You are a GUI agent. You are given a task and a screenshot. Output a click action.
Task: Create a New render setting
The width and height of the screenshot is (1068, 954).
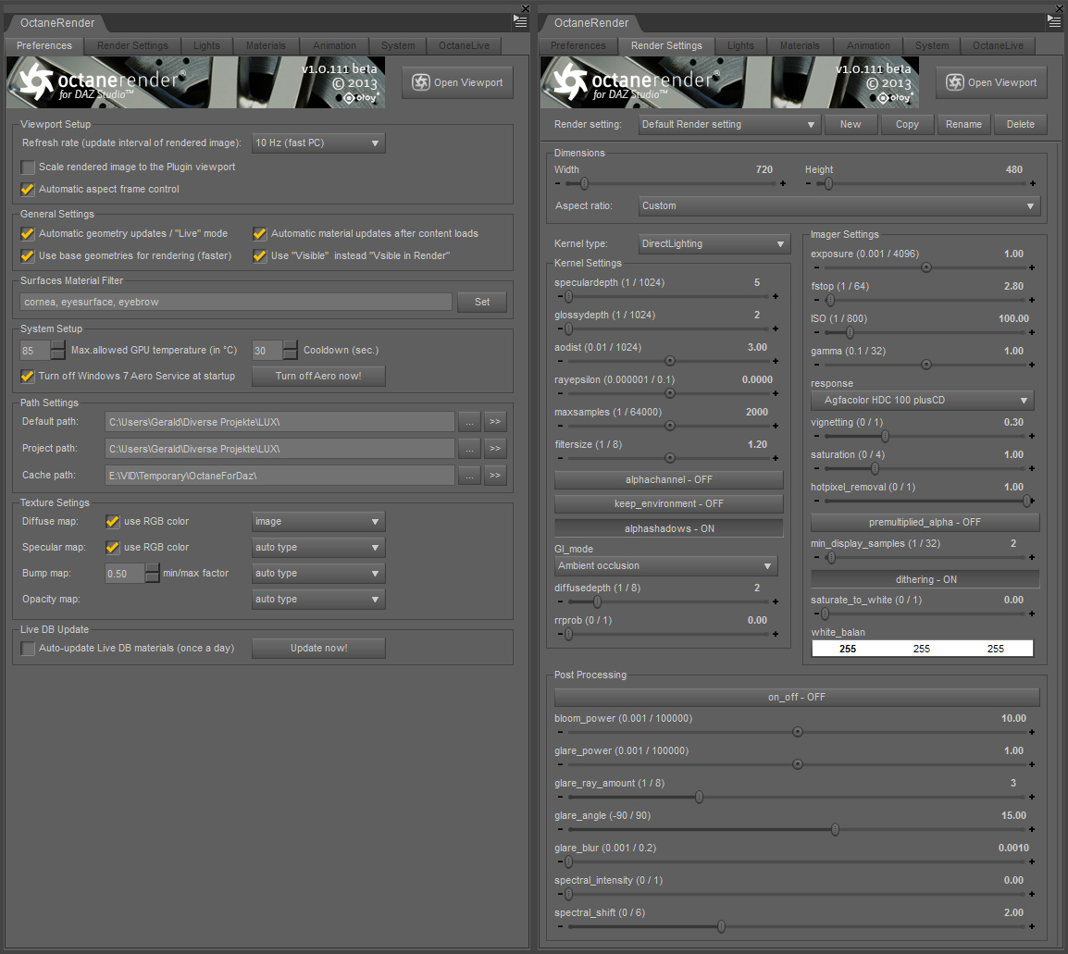point(850,125)
